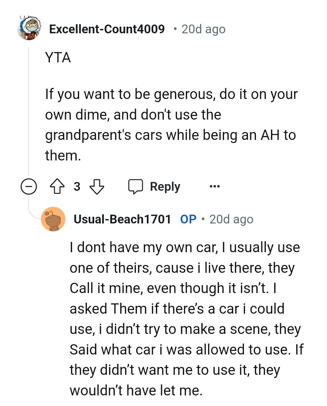The height and width of the screenshot is (406, 327).
Task: Select the YTA verdict text
Action: tap(58, 58)
